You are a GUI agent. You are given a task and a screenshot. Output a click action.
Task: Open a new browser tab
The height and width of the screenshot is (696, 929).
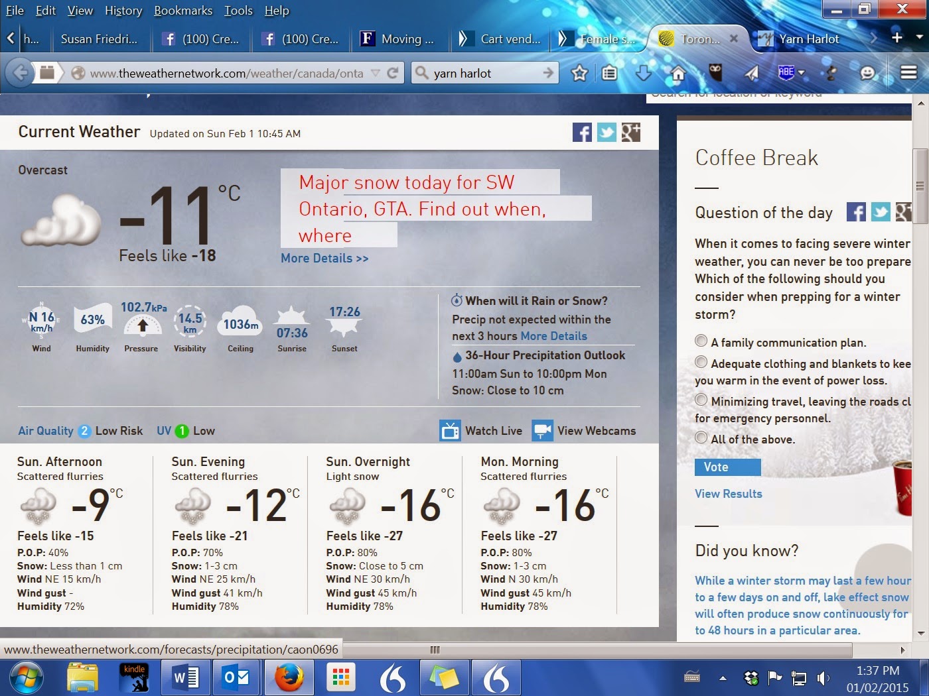point(897,38)
